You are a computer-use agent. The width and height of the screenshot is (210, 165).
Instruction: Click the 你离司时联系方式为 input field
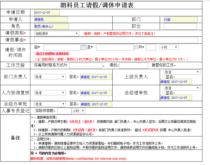(x=86, y=65)
